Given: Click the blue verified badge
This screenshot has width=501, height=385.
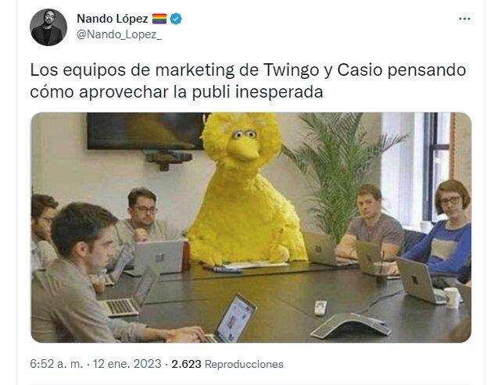Looking at the screenshot, I should tap(175, 19).
